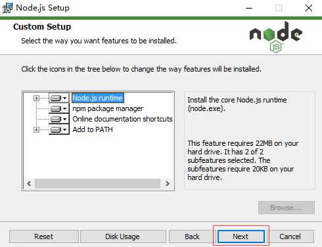Minimize the Node.js Setup window
322x247 pixels.
click(249, 8)
